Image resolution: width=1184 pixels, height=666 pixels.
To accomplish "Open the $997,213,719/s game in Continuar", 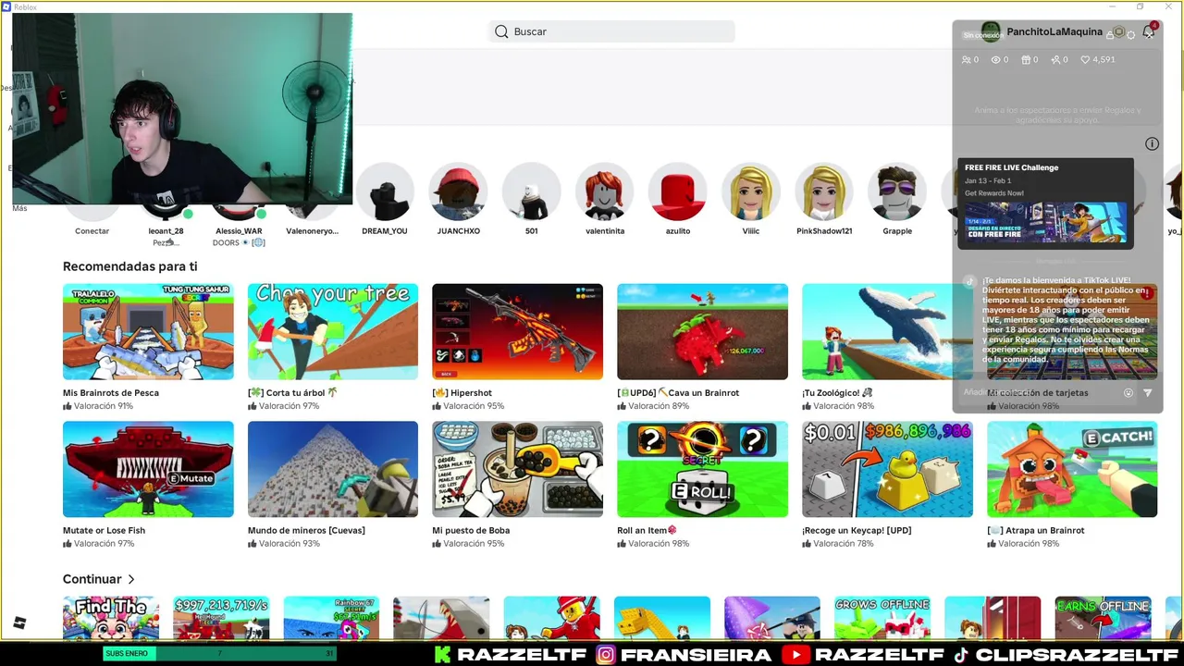I will pyautogui.click(x=221, y=618).
